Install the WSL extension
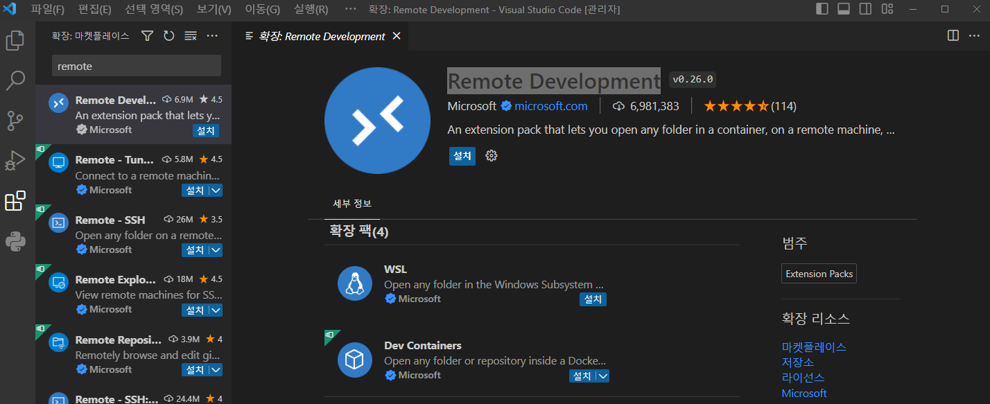 click(593, 299)
